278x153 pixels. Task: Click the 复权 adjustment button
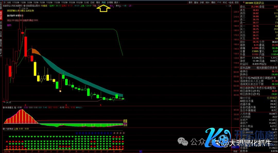(x=190, y=2)
